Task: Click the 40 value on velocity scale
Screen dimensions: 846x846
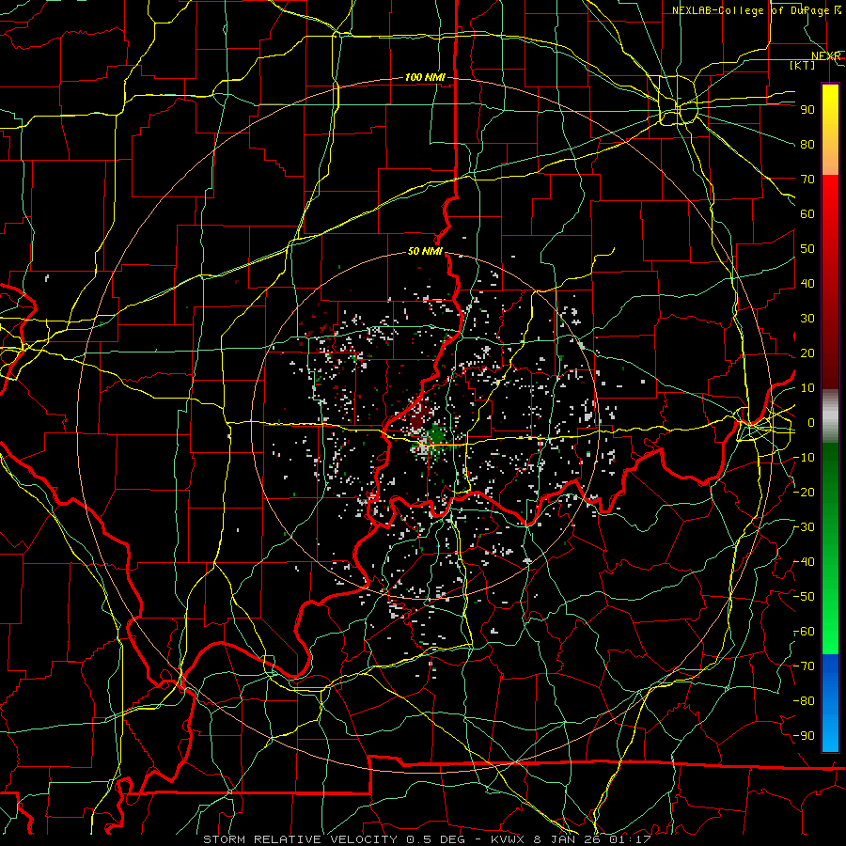Action: 807,283
